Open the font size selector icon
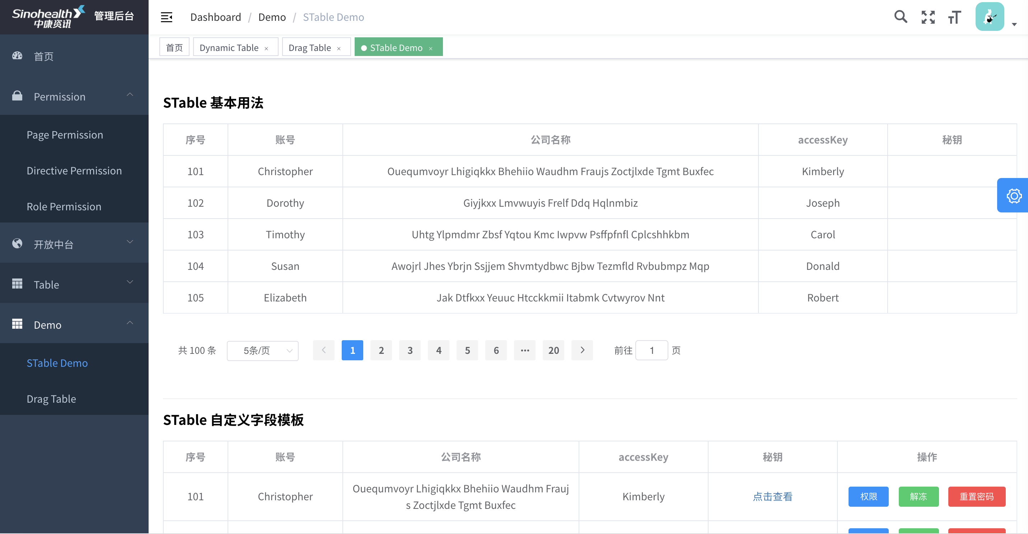This screenshot has height=534, width=1028. coord(954,17)
